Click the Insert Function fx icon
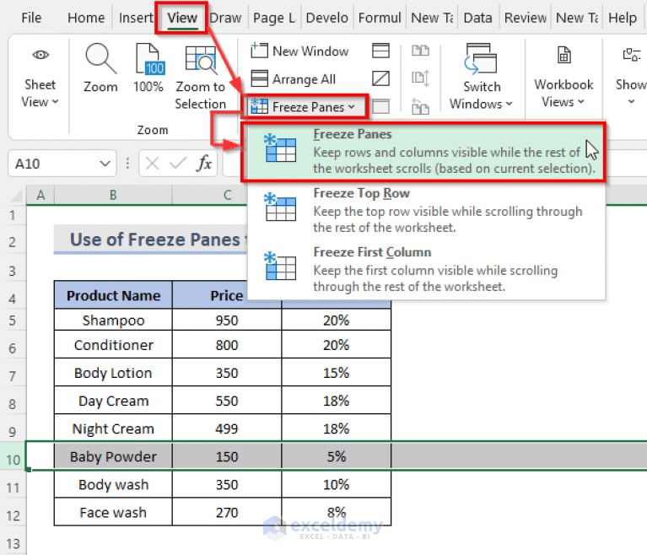Viewport: 647px width, 555px height. [x=204, y=164]
